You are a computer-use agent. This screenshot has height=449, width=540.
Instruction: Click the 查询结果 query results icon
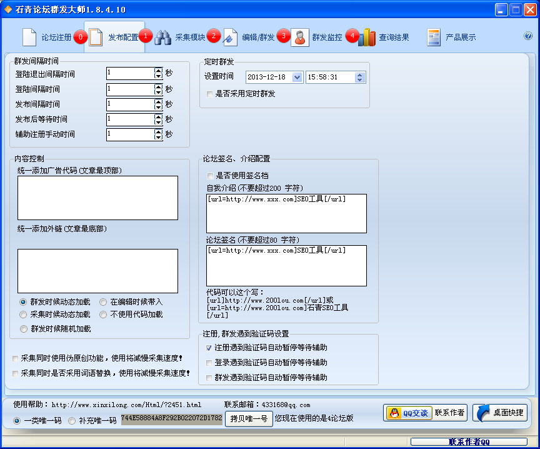369,36
